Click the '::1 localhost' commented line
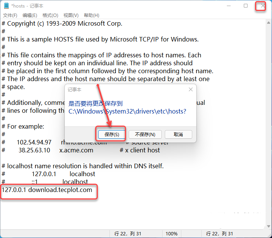Image resolution: width=272 pixels, height=238 pixels. click(x=45, y=182)
